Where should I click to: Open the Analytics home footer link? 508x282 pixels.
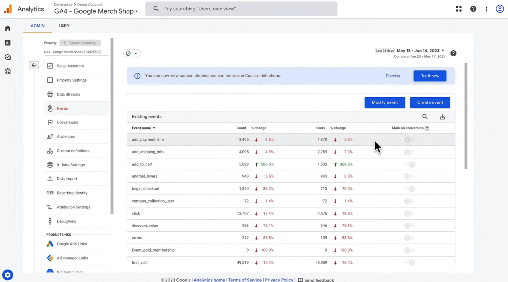pos(209,280)
